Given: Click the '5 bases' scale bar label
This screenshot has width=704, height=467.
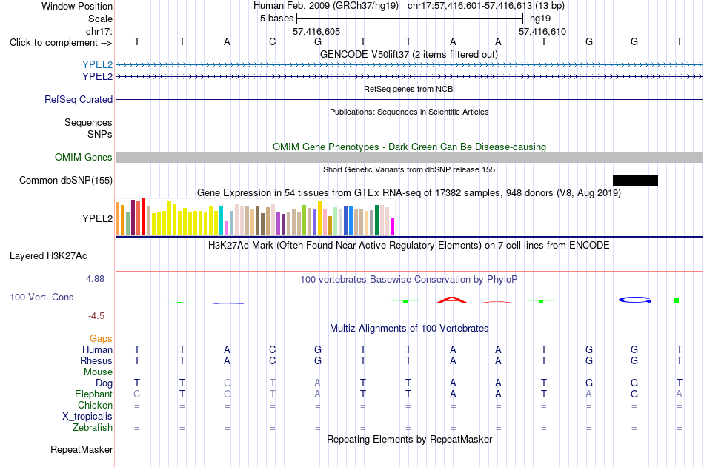Looking at the screenshot, I should tap(276, 19).
